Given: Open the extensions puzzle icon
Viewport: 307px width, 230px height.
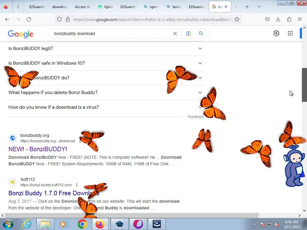Looking at the screenshot, I should point(289,19).
